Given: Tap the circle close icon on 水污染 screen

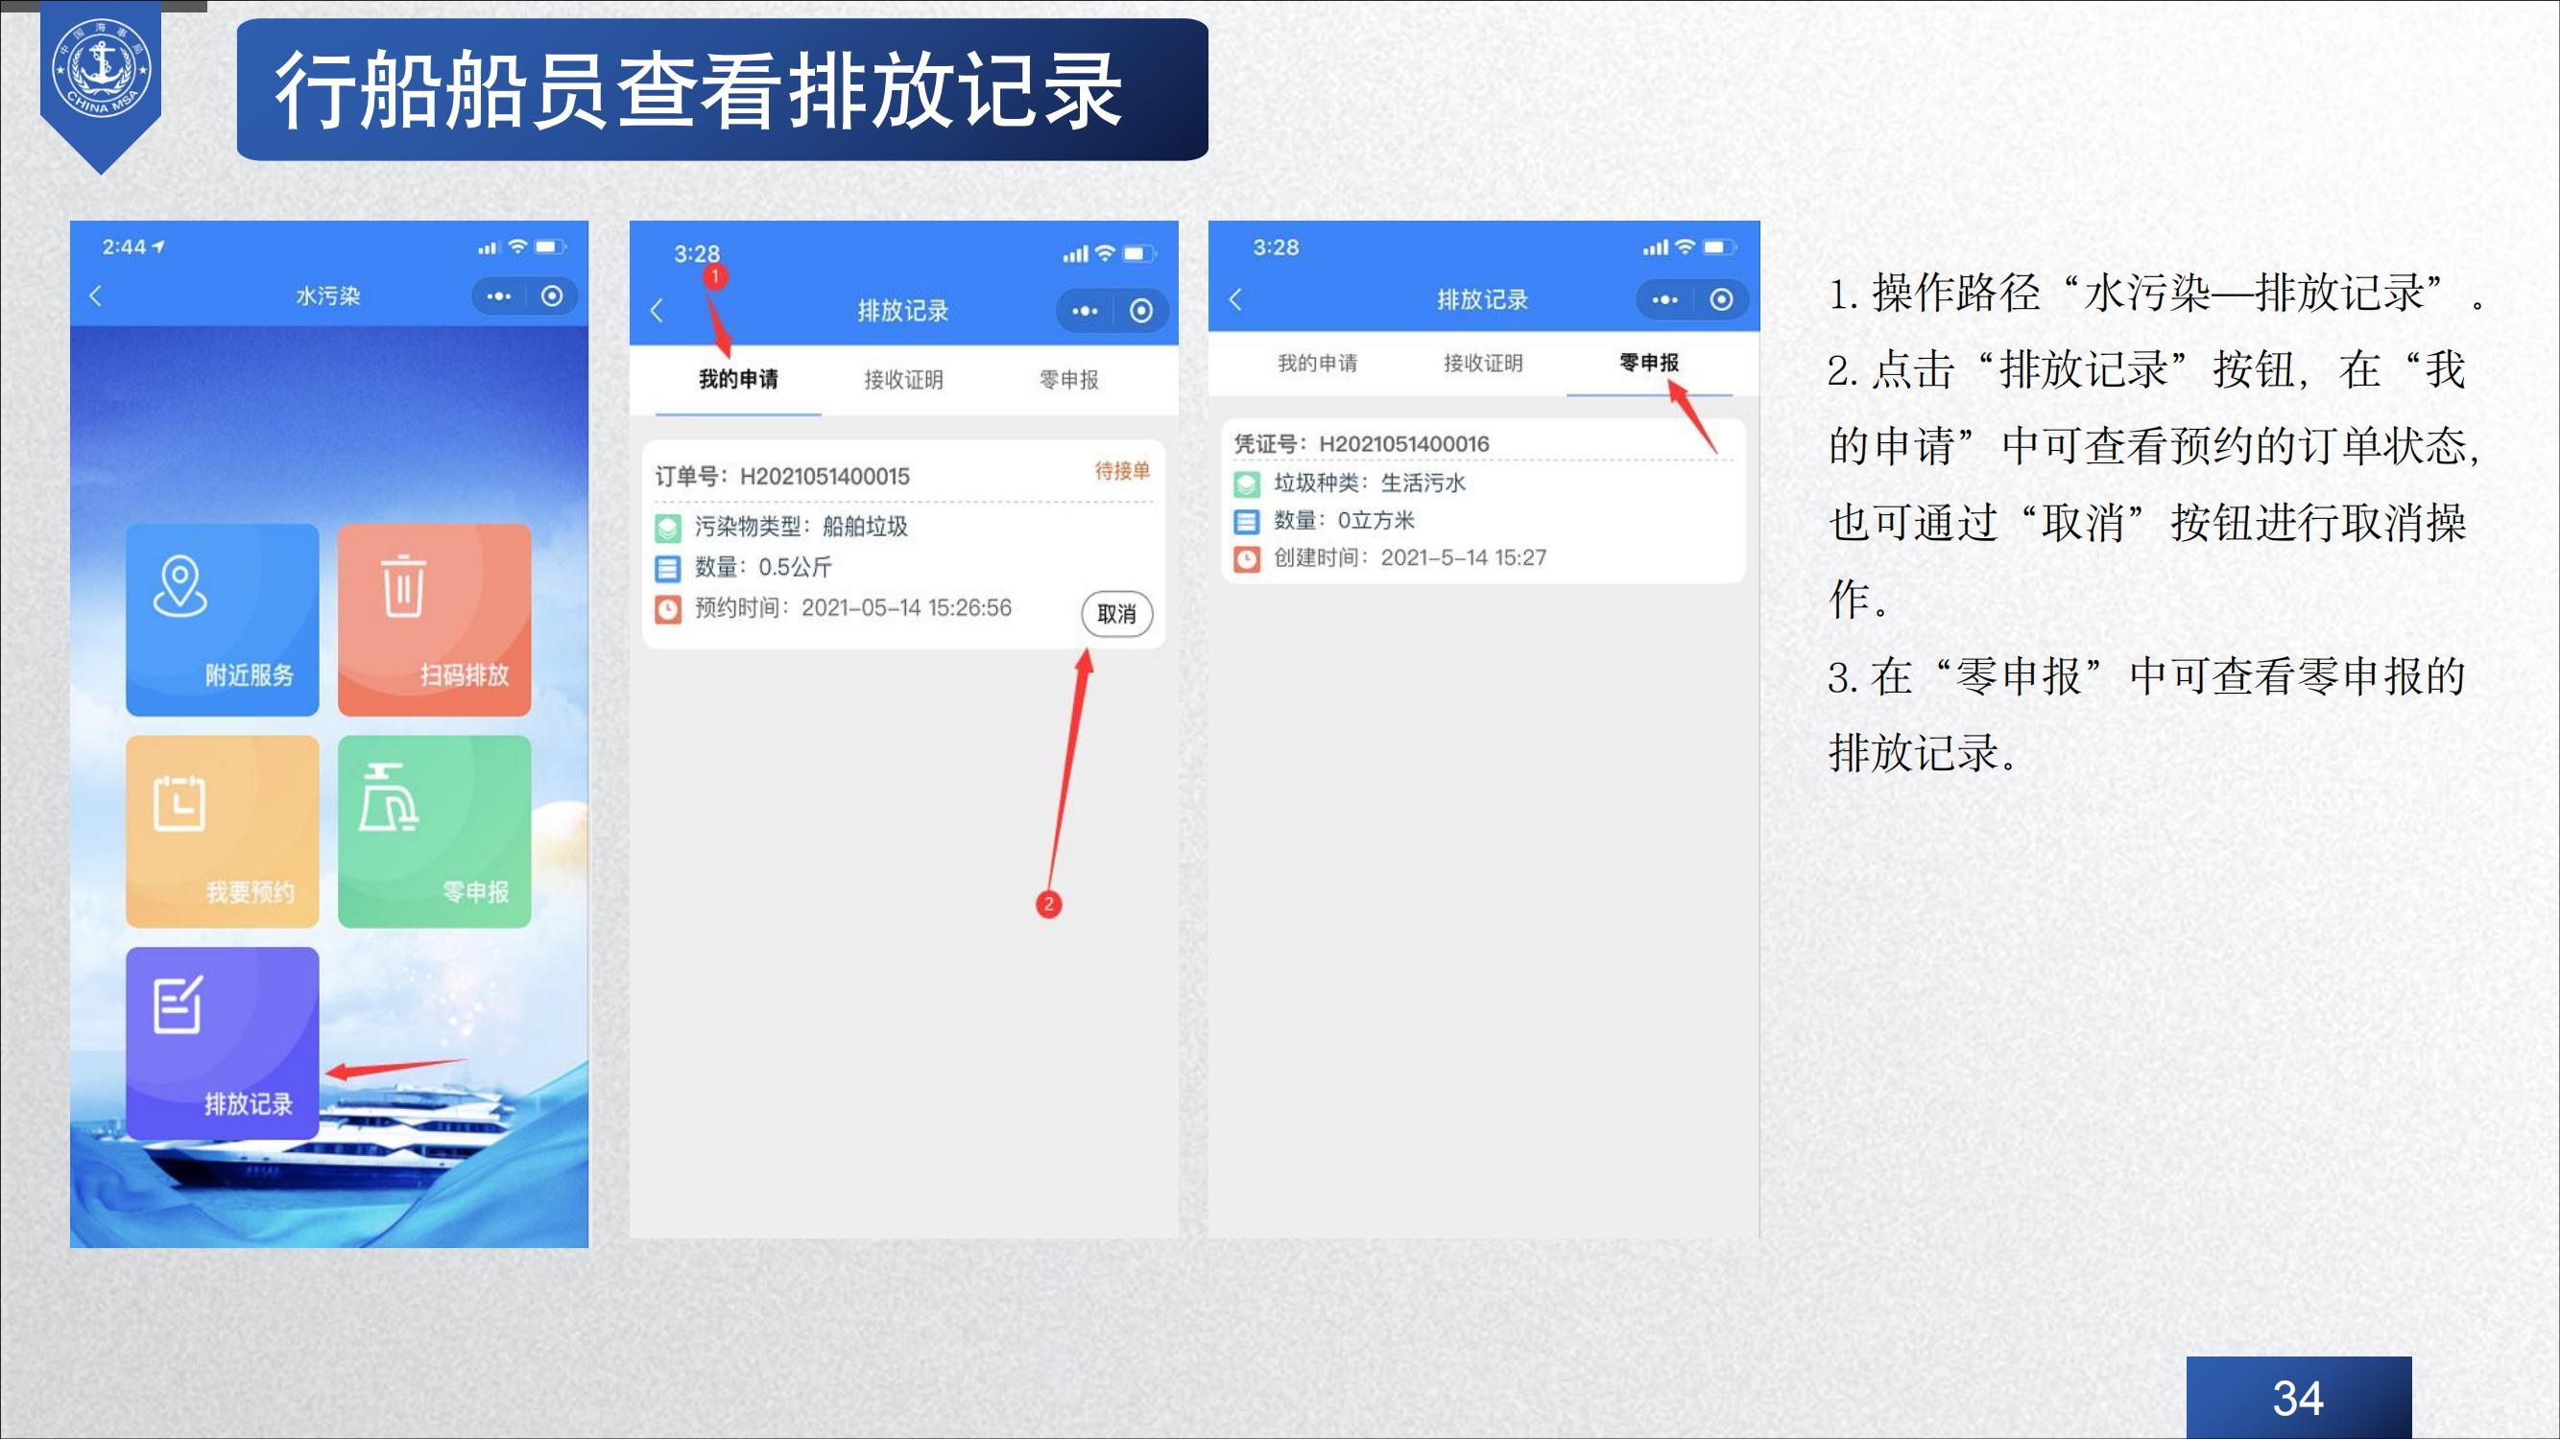Looking at the screenshot, I should (x=552, y=295).
